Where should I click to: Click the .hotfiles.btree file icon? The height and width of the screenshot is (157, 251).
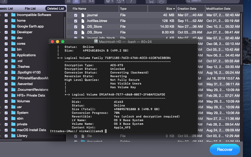tap(83, 21)
